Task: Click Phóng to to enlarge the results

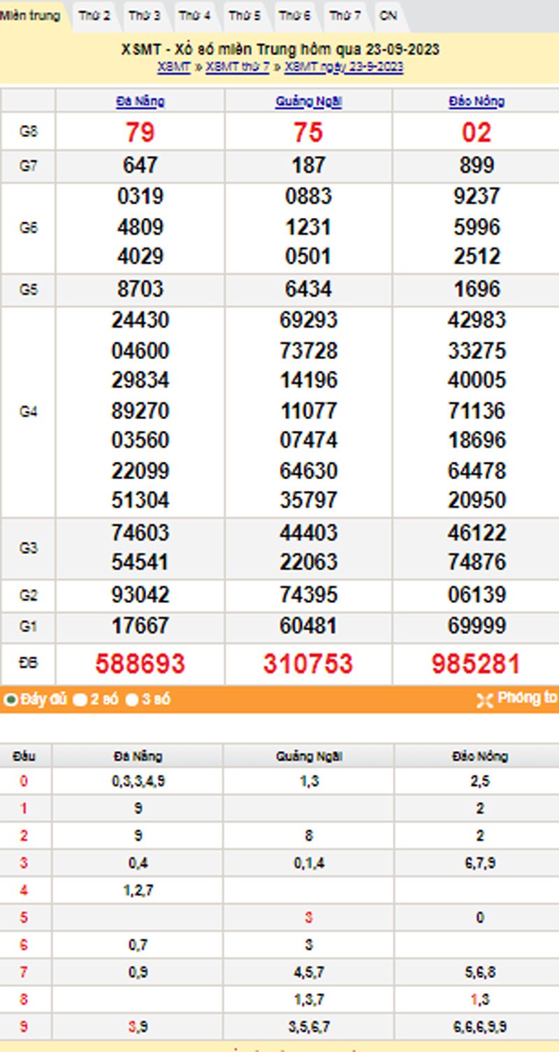Action: coord(525,699)
